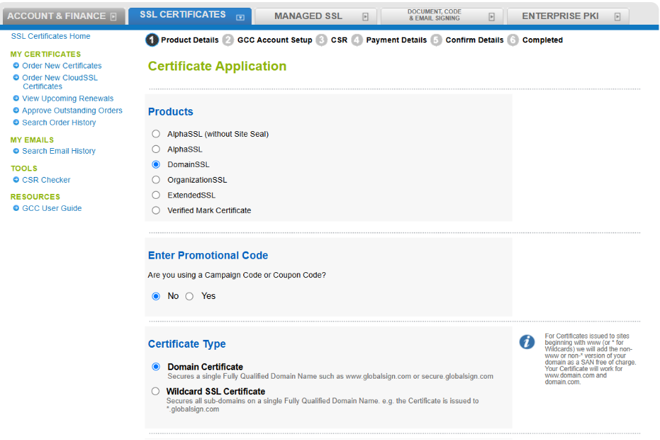Choose Yes for promotional code
This screenshot has height=440, width=660.
coord(189,296)
